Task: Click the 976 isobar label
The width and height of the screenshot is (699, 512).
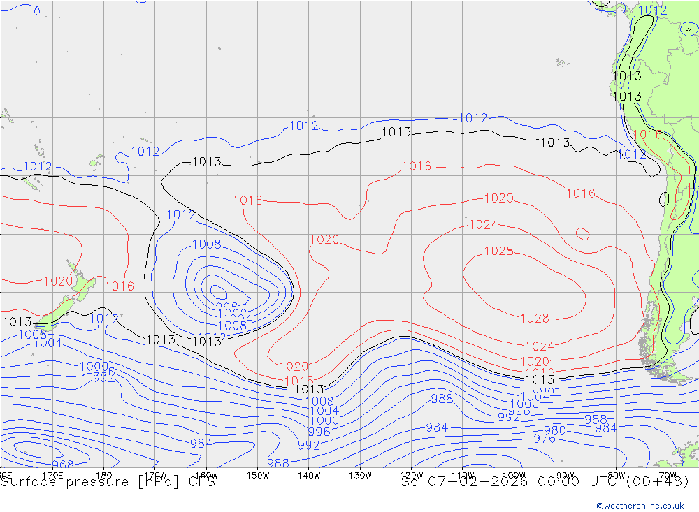Action: point(545,439)
